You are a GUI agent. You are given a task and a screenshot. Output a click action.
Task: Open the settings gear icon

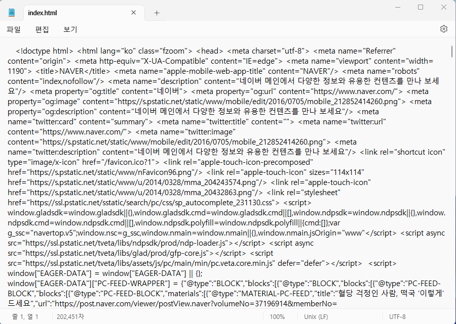tap(443, 29)
